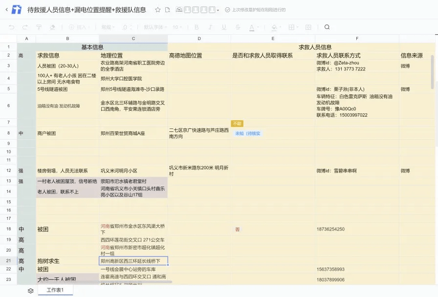Click the 不明 tag in row 7
438x297 pixels.
(x=237, y=124)
